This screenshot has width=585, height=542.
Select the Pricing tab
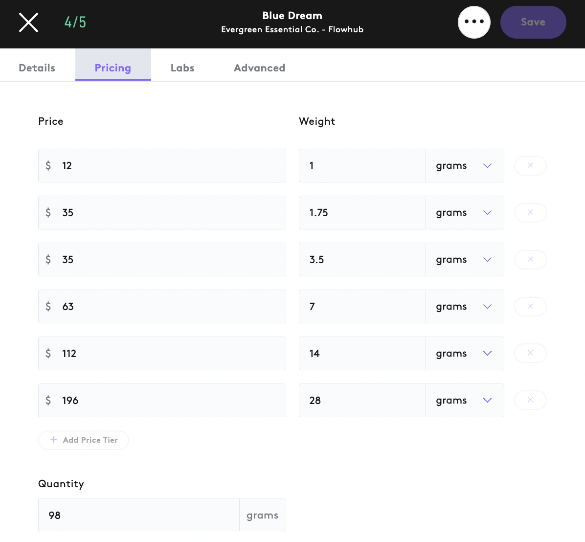[113, 65]
